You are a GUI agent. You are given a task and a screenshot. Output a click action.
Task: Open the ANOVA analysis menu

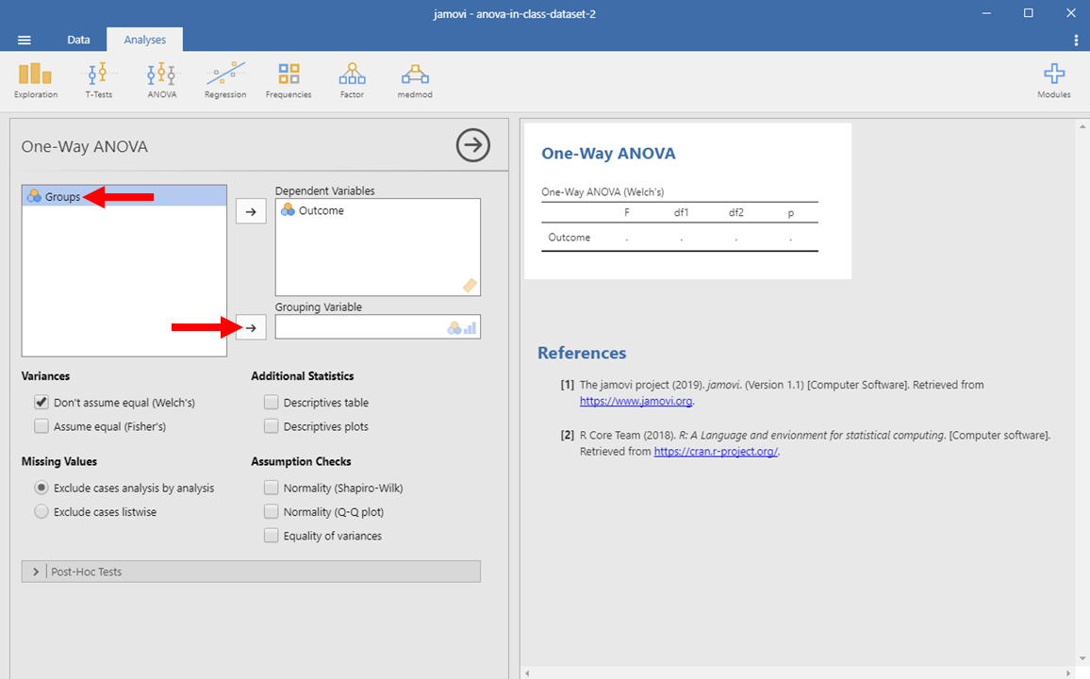point(161,79)
